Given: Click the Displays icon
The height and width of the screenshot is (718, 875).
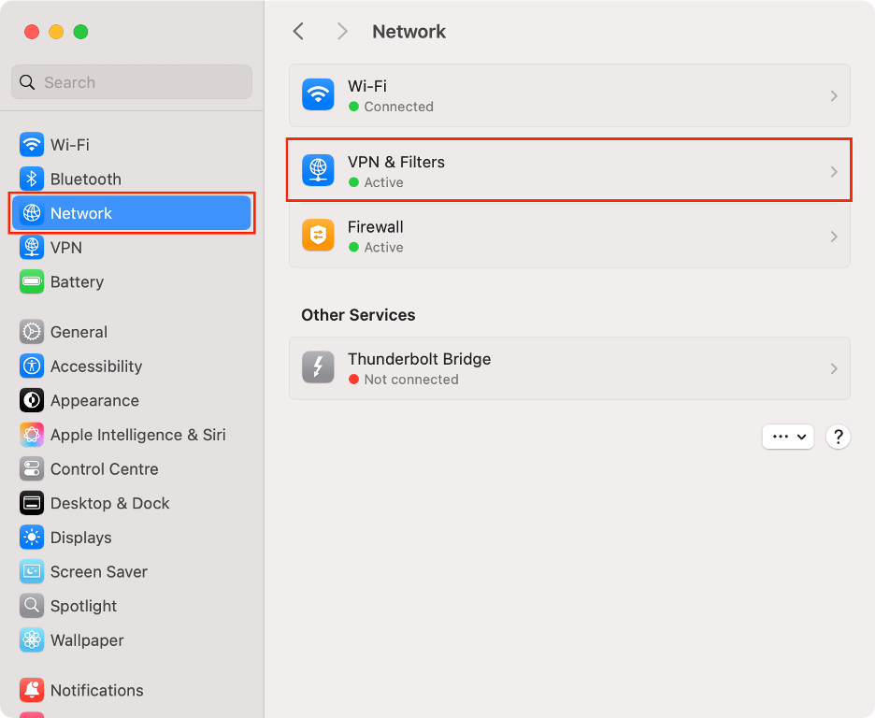Looking at the screenshot, I should (x=31, y=537).
